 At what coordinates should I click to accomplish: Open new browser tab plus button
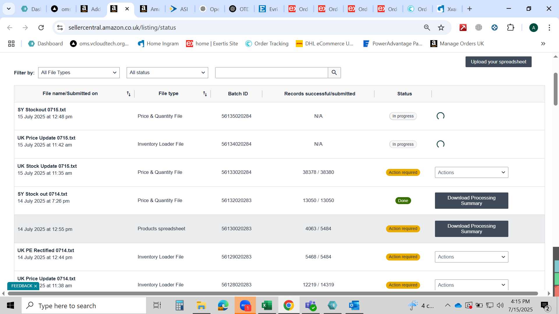pyautogui.click(x=469, y=9)
